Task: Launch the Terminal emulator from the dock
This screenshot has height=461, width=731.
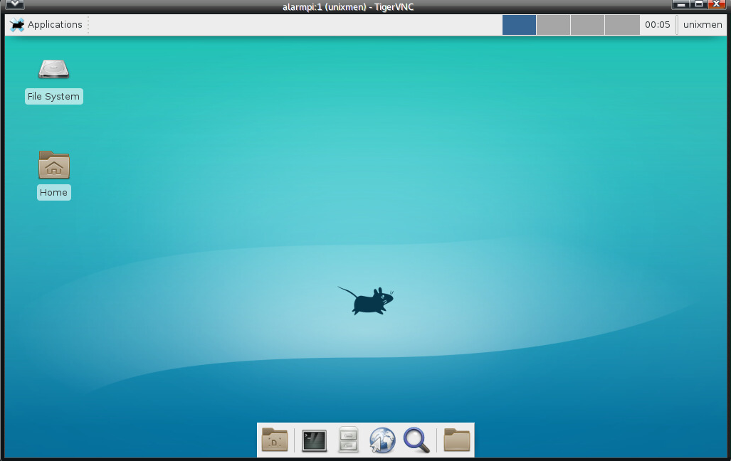Action: (x=314, y=440)
